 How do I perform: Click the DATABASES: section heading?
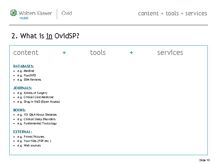[x=24, y=66]
